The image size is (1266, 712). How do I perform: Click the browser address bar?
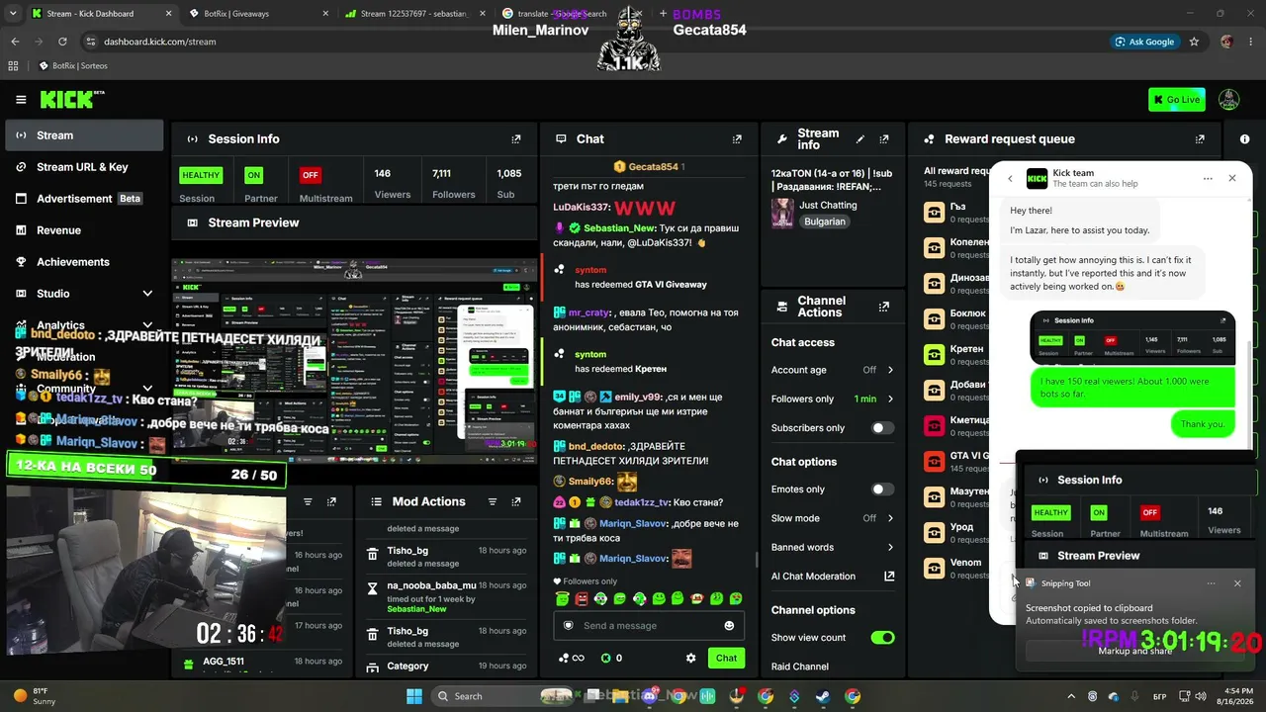coord(593,42)
